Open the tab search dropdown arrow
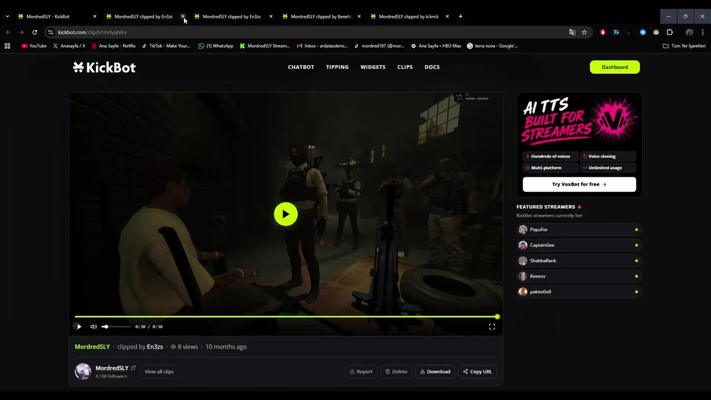The height and width of the screenshot is (400, 711). pos(7,17)
